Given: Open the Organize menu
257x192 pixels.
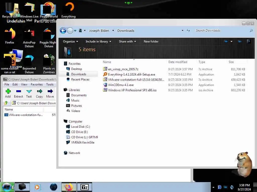Looking at the screenshot, I should (x=71, y=41).
